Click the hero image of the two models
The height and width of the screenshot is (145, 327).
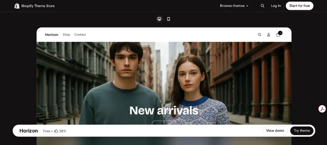click(164, 83)
